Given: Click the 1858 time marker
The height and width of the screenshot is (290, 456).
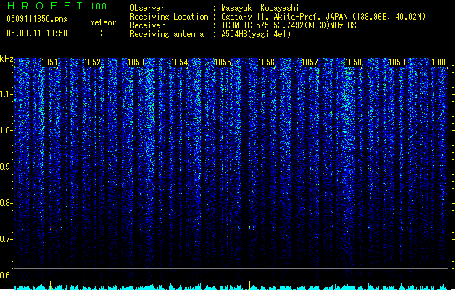Looking at the screenshot, I should click(353, 62).
